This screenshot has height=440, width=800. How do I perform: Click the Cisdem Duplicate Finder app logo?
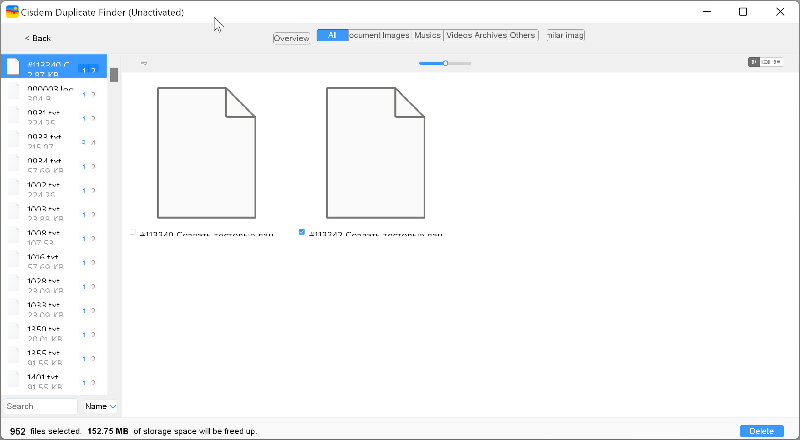click(12, 12)
